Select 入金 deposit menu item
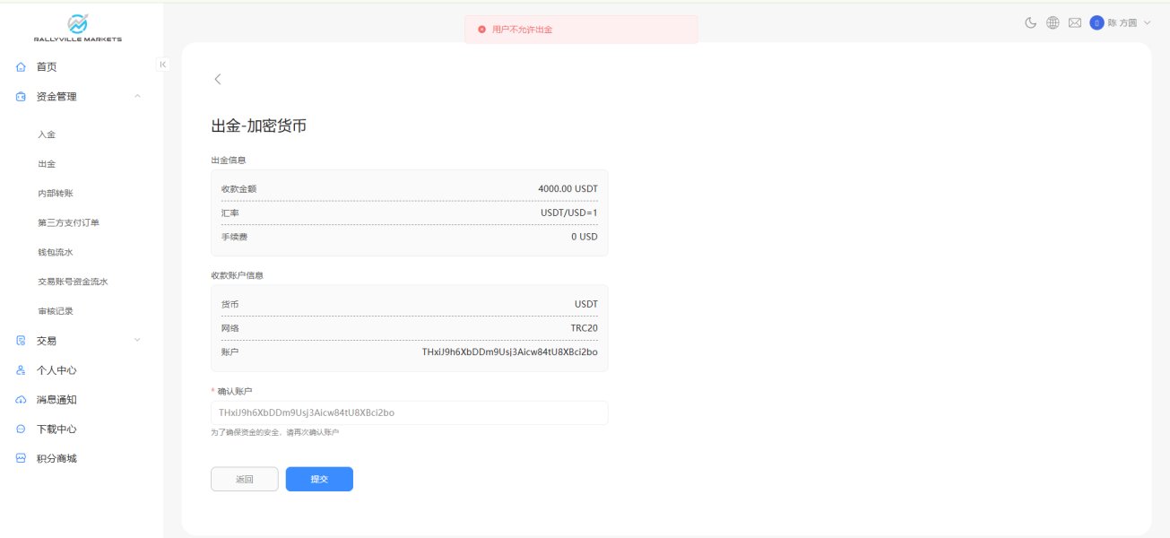Screen dimensions: 1170x538 pyautogui.click(x=47, y=134)
